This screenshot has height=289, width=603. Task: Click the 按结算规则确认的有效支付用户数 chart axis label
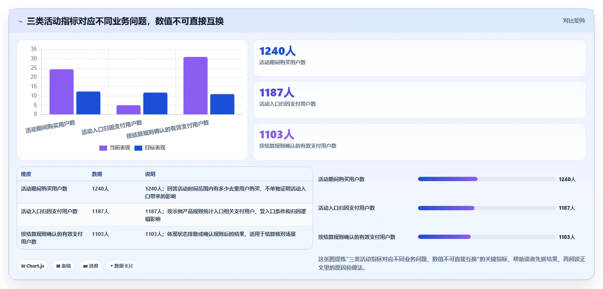(168, 130)
